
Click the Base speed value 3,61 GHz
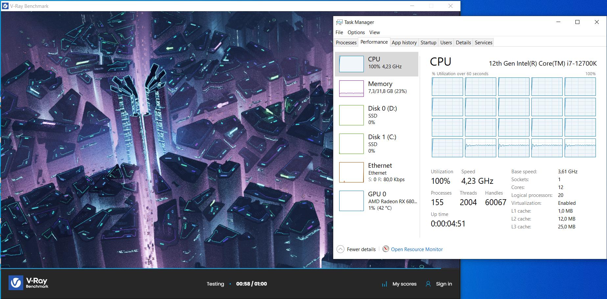568,172
